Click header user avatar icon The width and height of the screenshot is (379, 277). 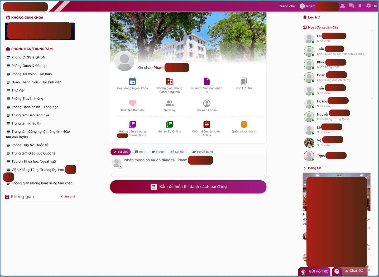tap(302, 6)
